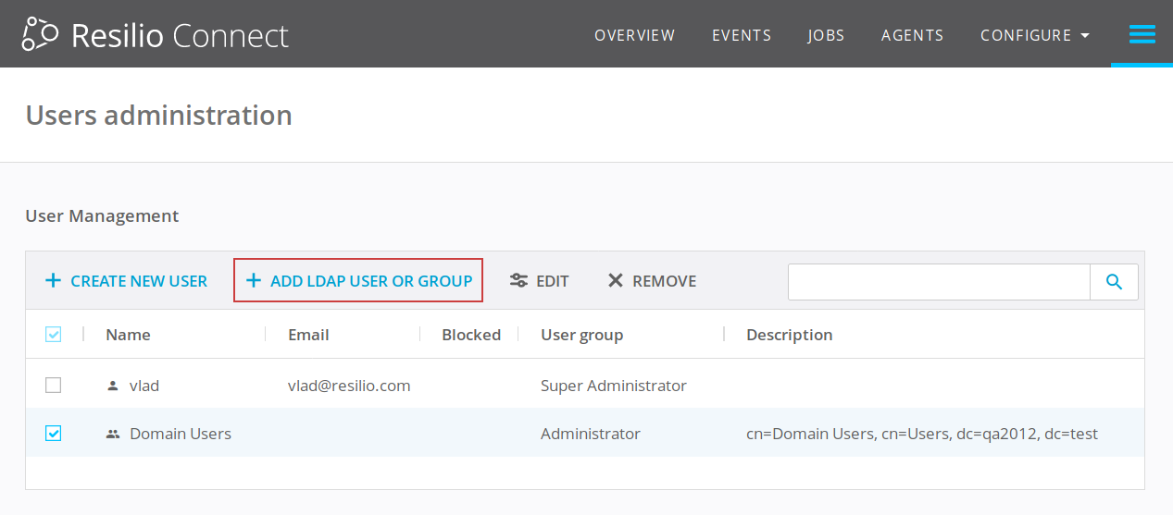The height and width of the screenshot is (515, 1173).
Task: Click the plus icon for Create New User
Action: 54,281
